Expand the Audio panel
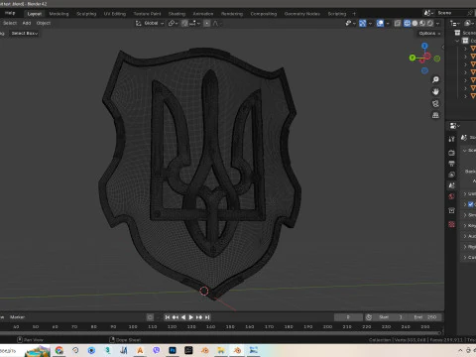 pyautogui.click(x=465, y=236)
